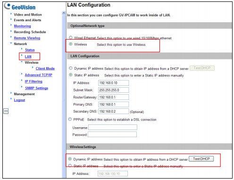234x180 pixels.
Task: Select Wireless Settings Static IP radio
Action: pyautogui.click(x=70, y=165)
